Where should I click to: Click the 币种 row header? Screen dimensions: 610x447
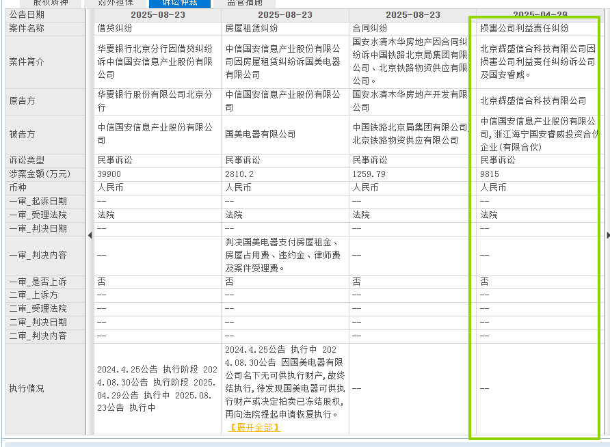pyautogui.click(x=45, y=188)
